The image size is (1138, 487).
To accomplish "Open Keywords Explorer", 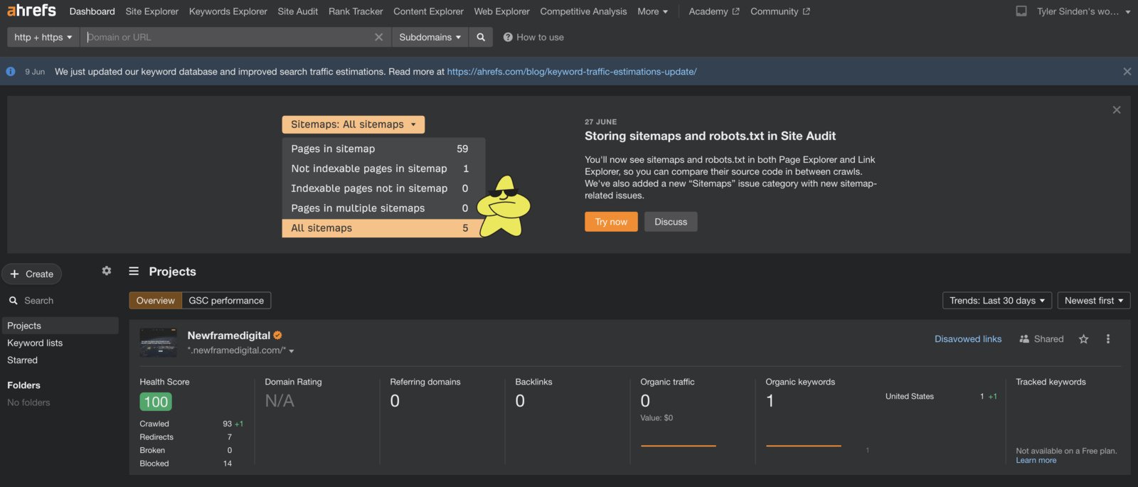I will [228, 11].
